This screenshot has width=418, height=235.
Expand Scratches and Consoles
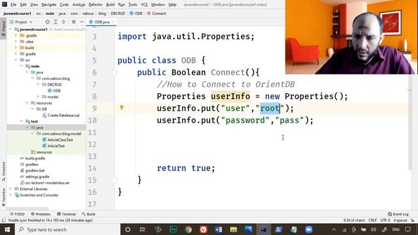[x=10, y=195]
